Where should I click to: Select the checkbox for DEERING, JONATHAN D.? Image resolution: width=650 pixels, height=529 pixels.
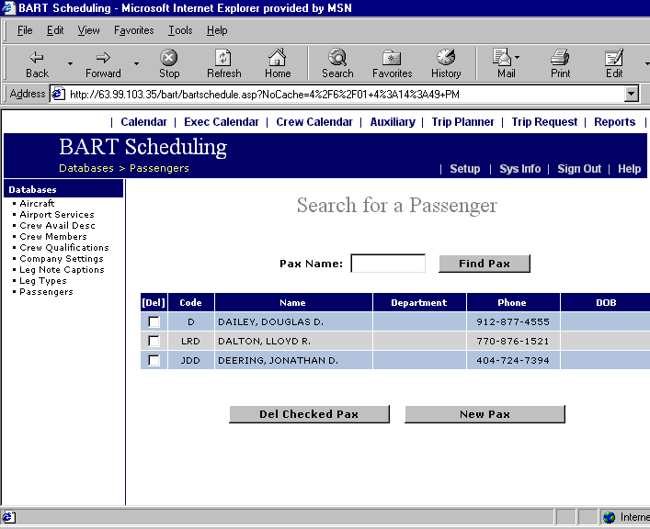click(154, 361)
